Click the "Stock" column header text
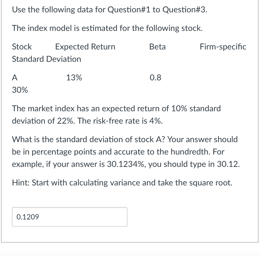The height and width of the screenshot is (256, 259). tap(22, 47)
